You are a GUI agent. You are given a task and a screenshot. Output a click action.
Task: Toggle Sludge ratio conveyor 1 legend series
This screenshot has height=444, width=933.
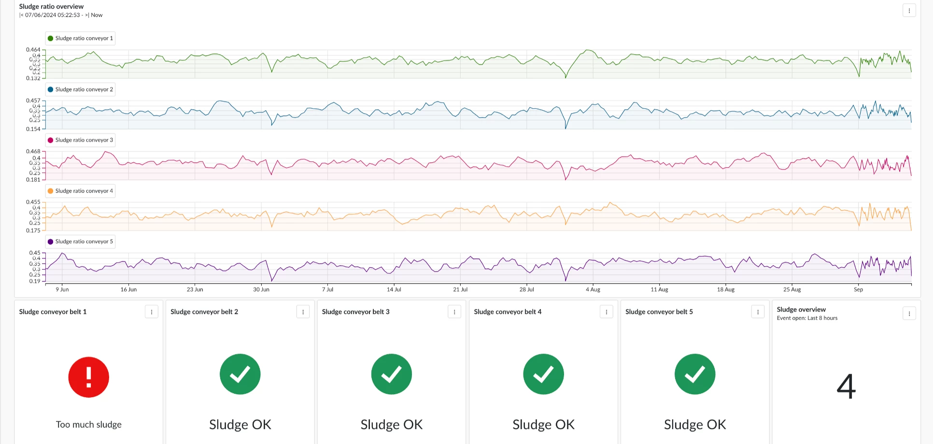[81, 39]
